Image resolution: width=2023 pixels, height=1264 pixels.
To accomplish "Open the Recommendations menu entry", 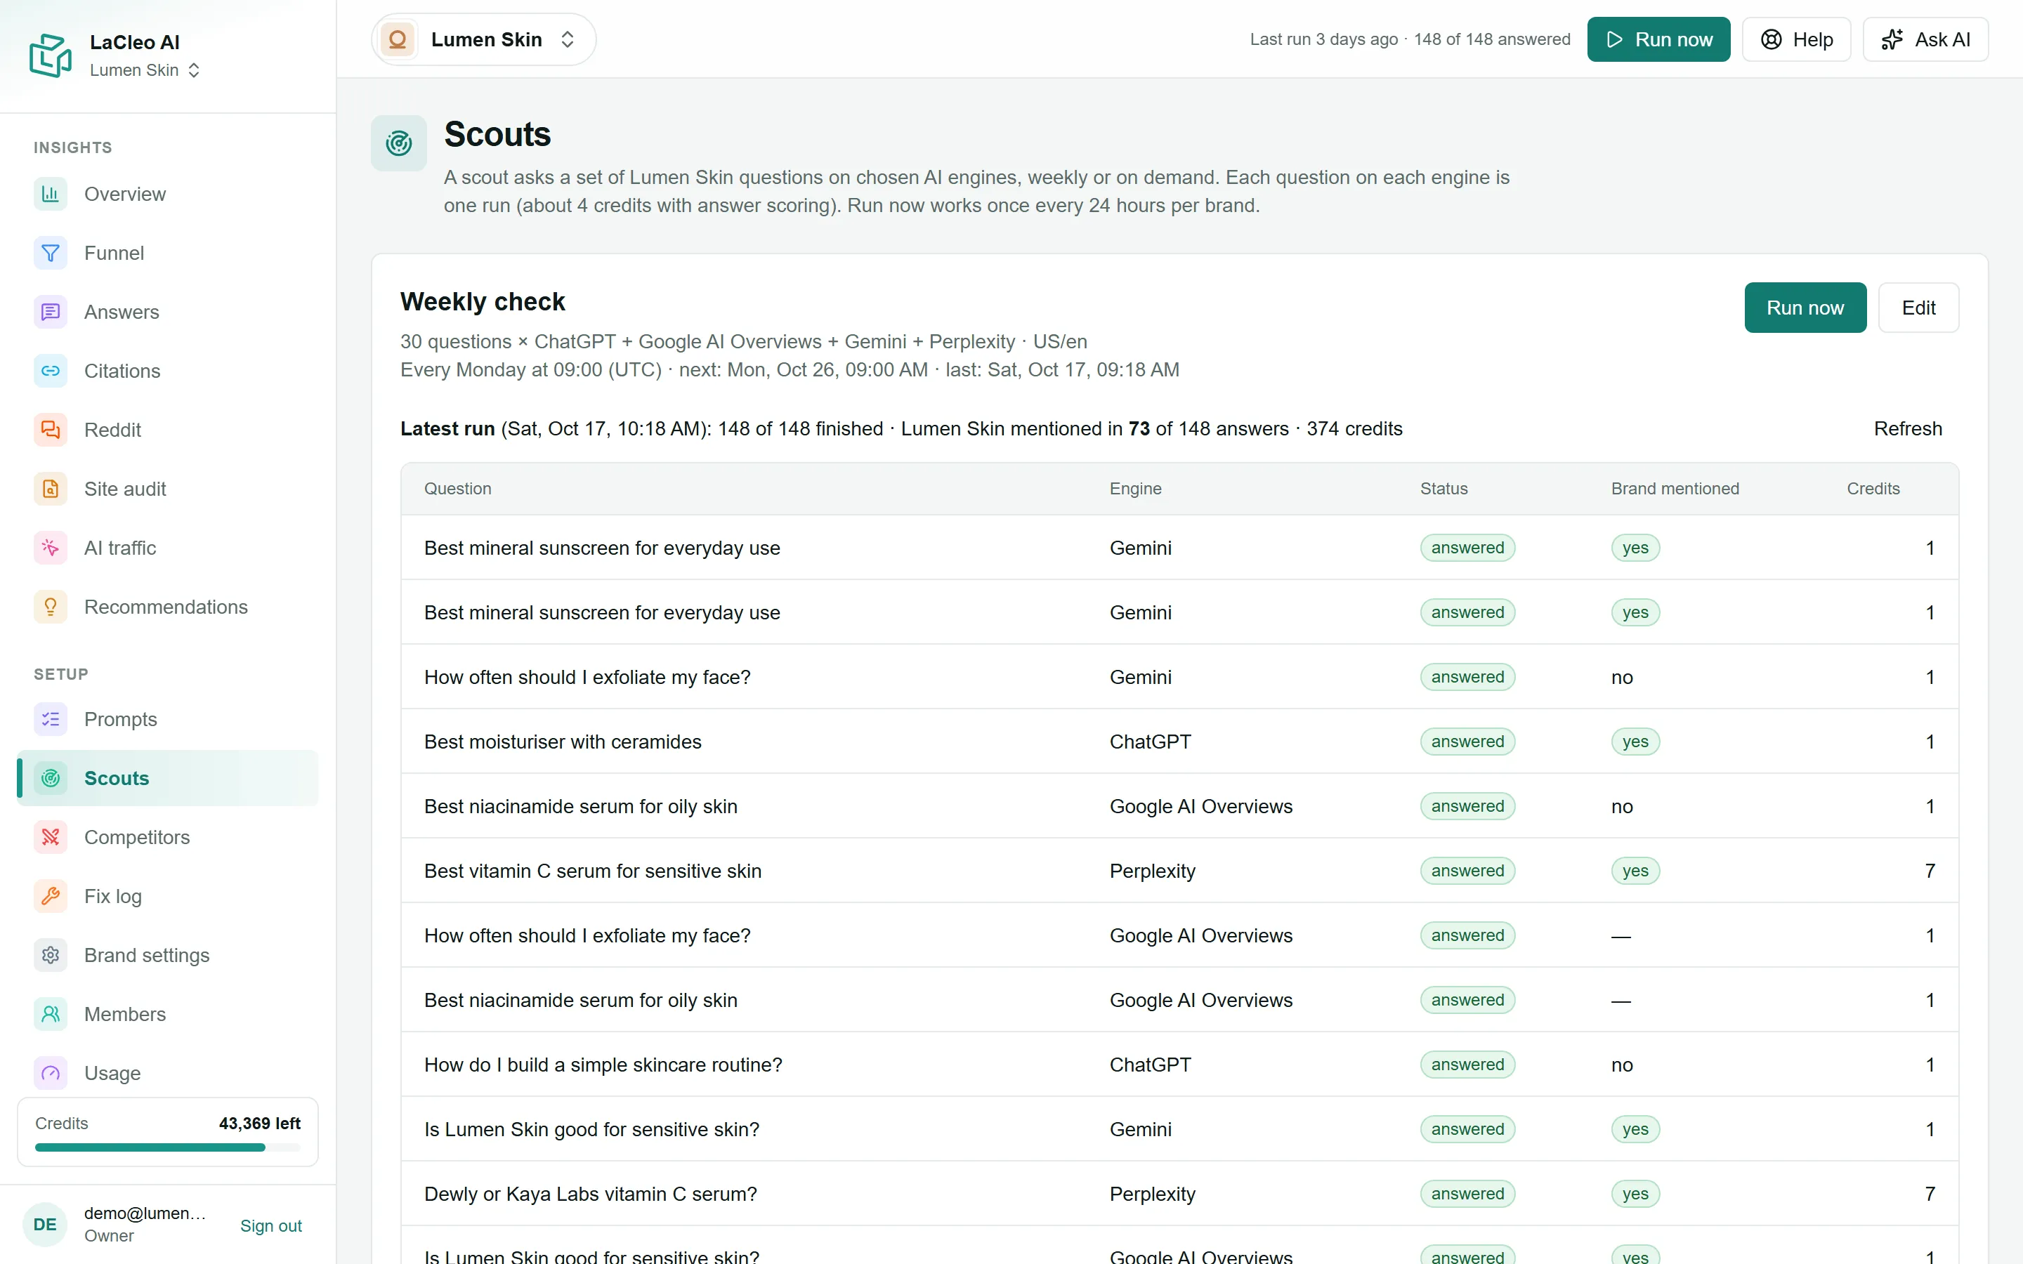I will [x=168, y=607].
